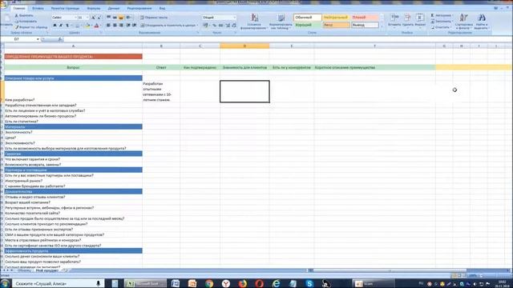This screenshot has height=288, width=513.
Task: Toggle bold formatting
Action: tap(55, 26)
